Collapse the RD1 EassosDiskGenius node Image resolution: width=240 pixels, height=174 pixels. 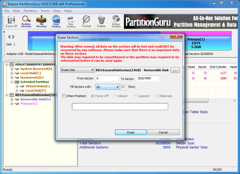7,95
